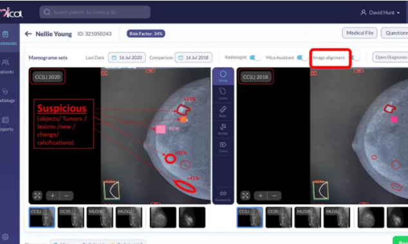Activate the Ruler measurement tool
The image size is (408, 244).
click(223, 112)
